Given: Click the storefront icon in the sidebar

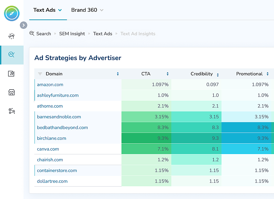Looking at the screenshot, I should [x=12, y=92].
